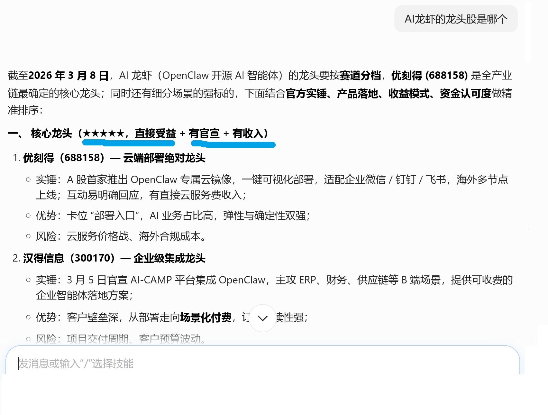Click the line "优势：卡位“部署入口”"
This screenshot has height=415, width=548.
(173, 215)
